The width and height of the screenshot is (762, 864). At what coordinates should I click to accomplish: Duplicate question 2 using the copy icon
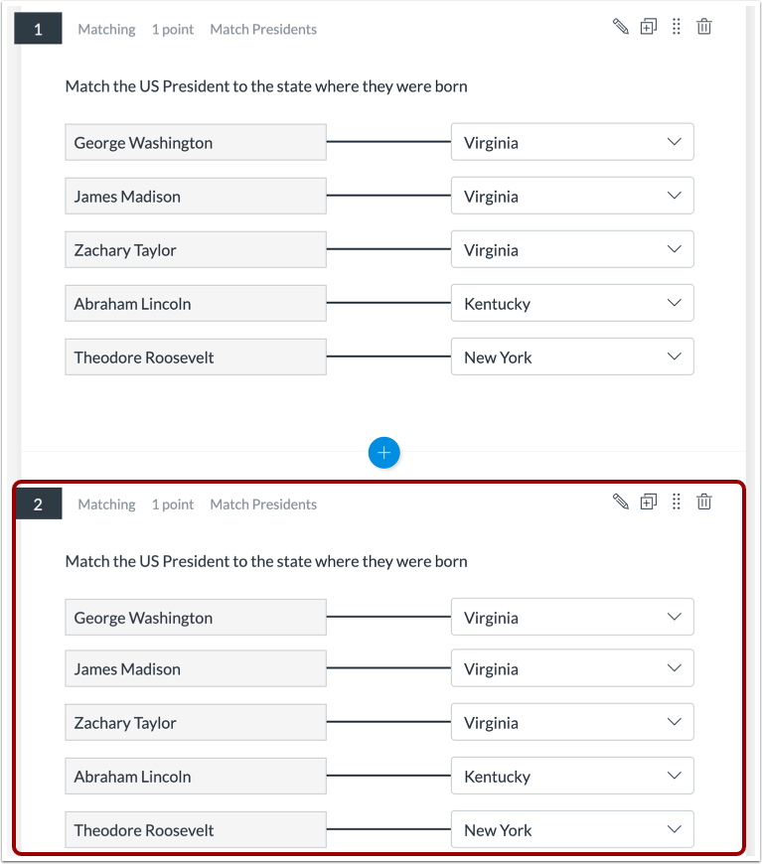(649, 502)
